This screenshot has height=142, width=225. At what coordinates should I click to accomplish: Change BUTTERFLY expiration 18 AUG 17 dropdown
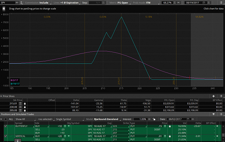[x=103, y=126]
